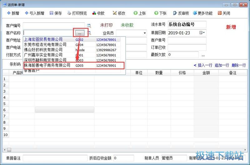Click 反审核 un-approve toolbar button
The image size is (250, 165).
tap(181, 13)
